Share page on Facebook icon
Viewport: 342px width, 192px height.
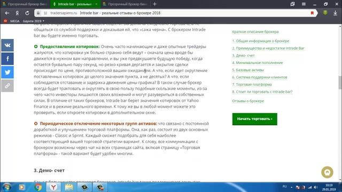[7, 59]
